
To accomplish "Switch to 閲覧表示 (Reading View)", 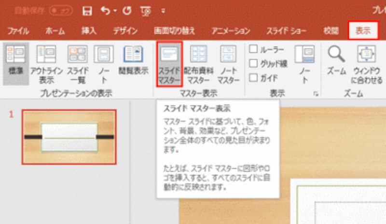I will (133, 60).
